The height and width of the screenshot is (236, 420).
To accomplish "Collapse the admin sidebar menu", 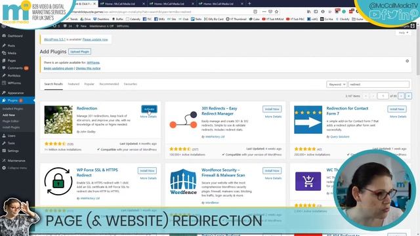I will pos(17,168).
